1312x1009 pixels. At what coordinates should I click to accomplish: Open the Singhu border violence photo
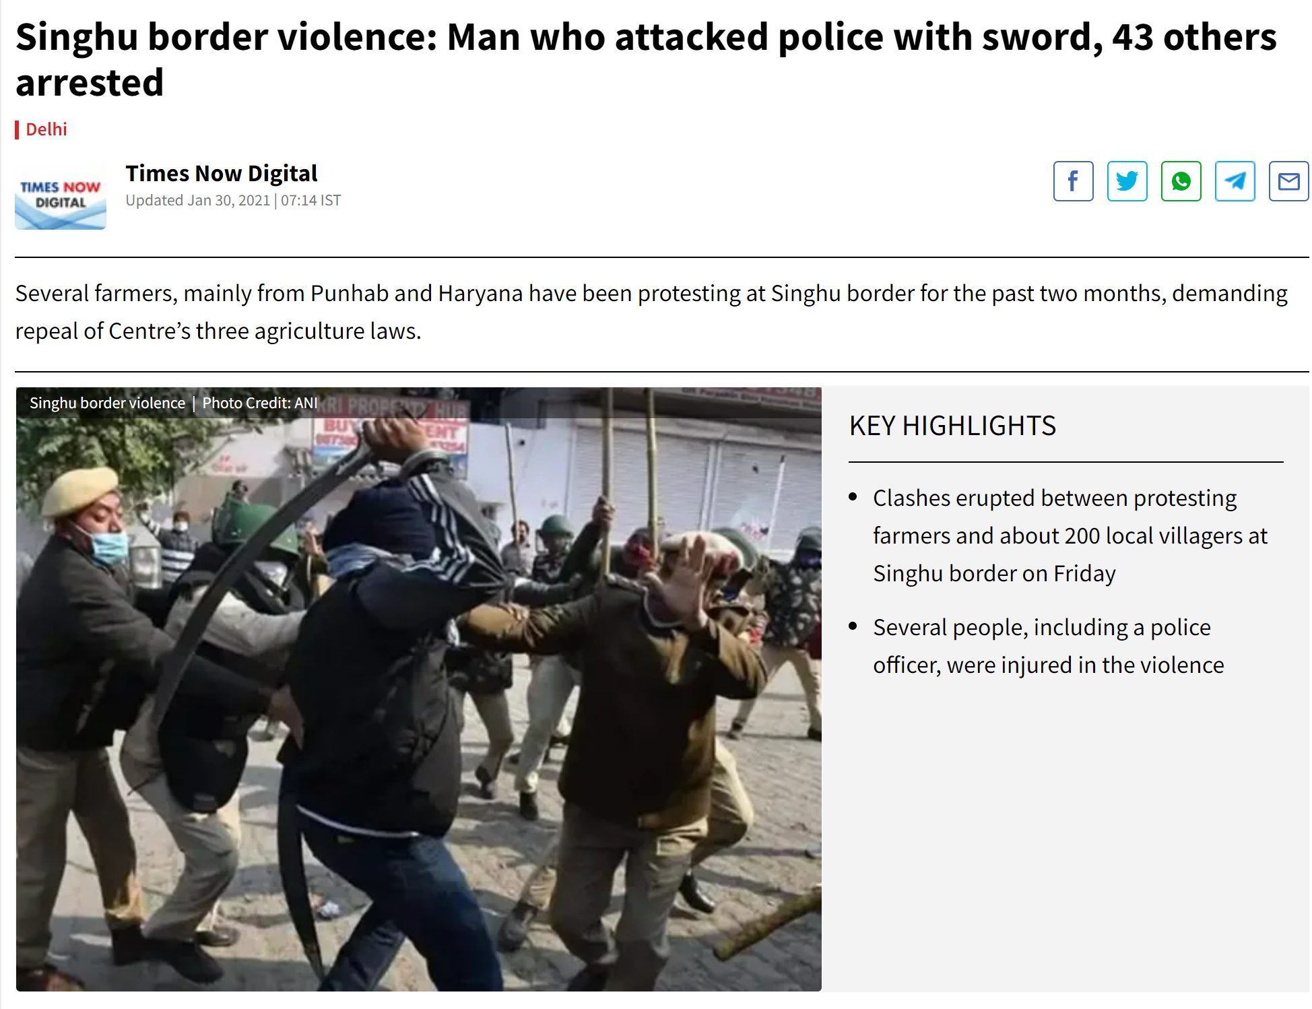(418, 688)
